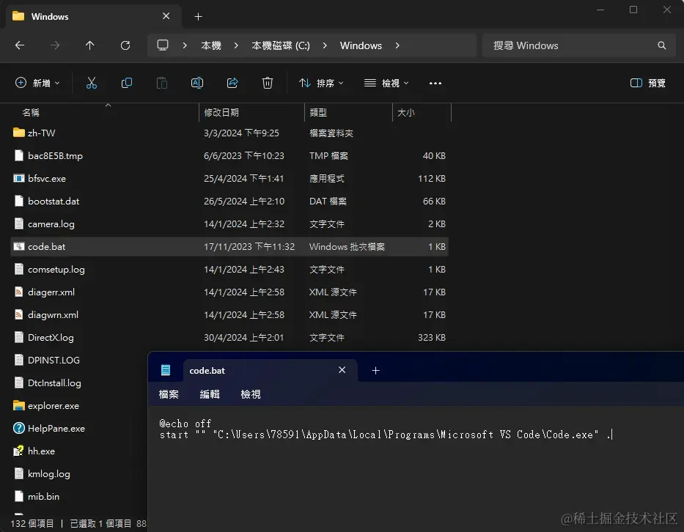The height and width of the screenshot is (532, 684).
Task: Expand chevron after 本機 breadcrumb
Action: (236, 45)
